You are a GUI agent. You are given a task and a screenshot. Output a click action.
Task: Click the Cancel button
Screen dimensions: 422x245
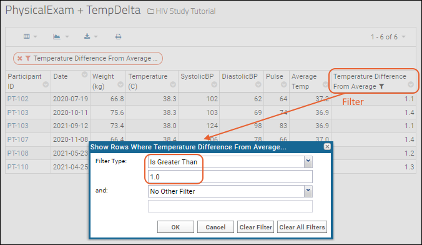pos(215,227)
